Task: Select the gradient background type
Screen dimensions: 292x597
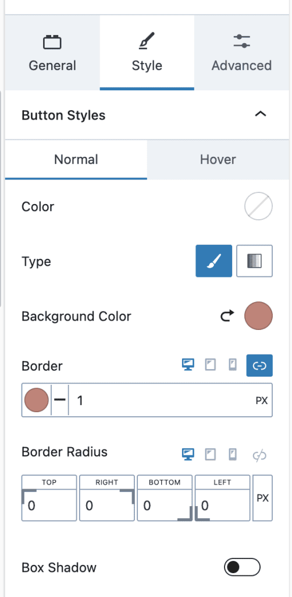Action: [254, 261]
